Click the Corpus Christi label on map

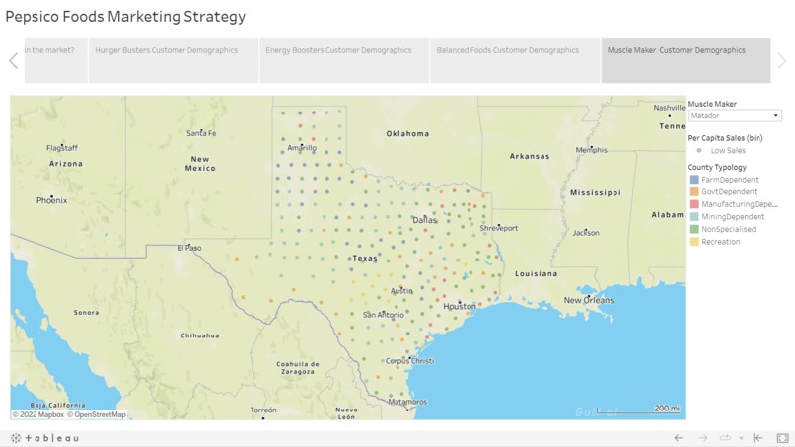409,361
